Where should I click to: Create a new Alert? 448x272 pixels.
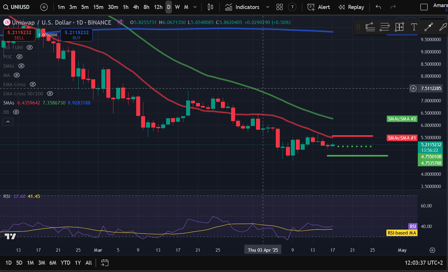(x=319, y=7)
